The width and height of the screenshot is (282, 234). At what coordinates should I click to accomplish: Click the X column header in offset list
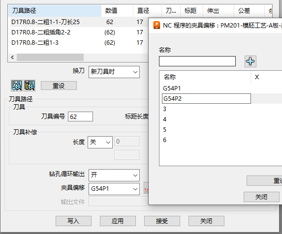266,77
